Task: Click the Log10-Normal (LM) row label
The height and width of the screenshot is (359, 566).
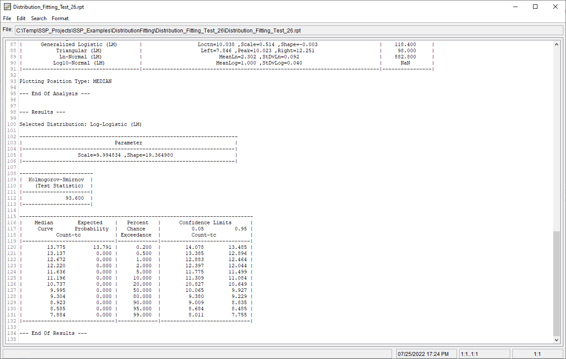Action: coord(79,63)
